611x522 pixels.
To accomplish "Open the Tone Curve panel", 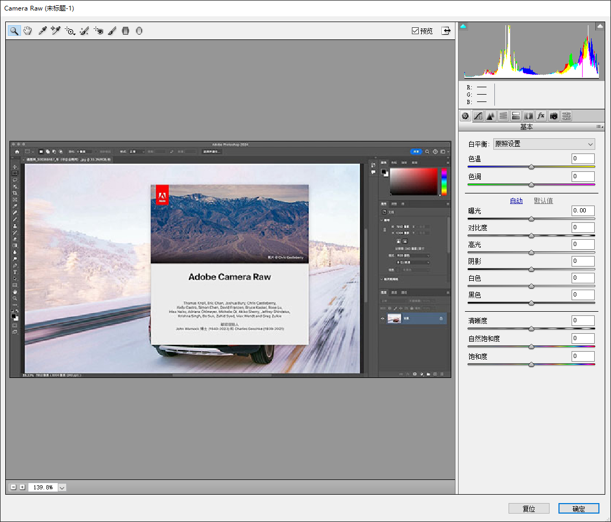I will point(478,116).
